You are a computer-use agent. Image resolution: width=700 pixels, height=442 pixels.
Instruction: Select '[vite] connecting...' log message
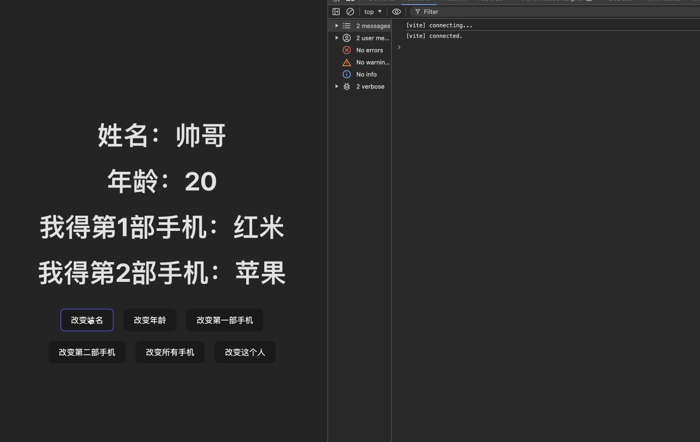tap(439, 25)
